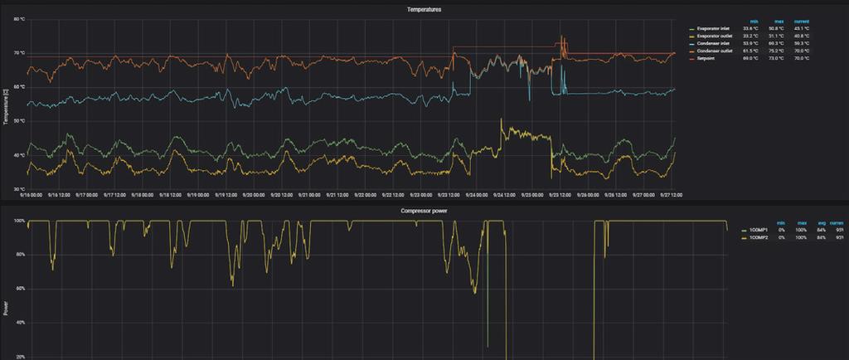Toggle the Condenser inlet series in legend

[714, 43]
